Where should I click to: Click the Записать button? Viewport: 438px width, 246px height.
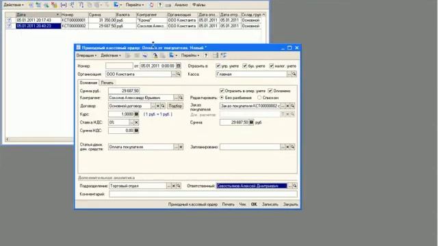pyautogui.click(x=270, y=204)
